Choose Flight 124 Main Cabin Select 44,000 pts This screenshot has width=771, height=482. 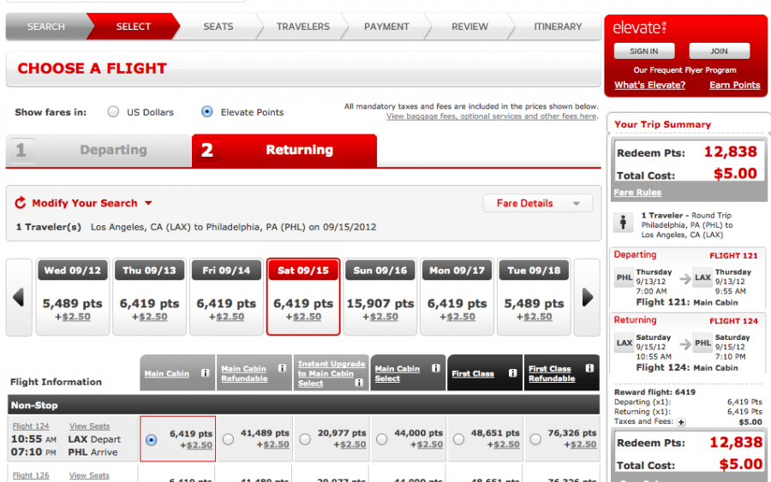pyautogui.click(x=381, y=439)
